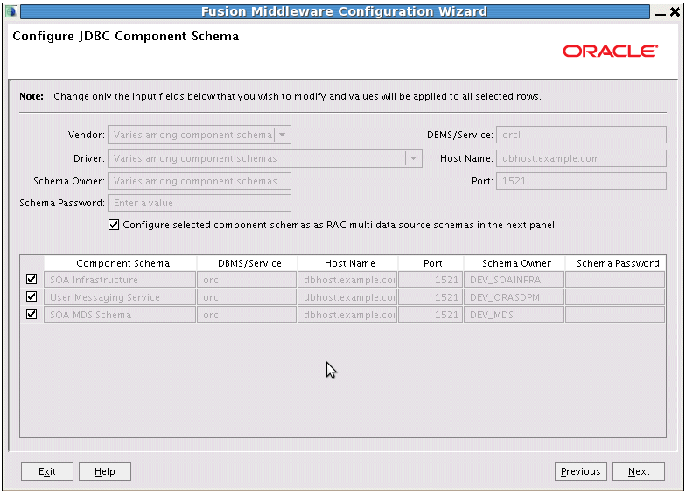Click the DEV_ORASDPM schema owner cell
The image size is (686, 494).
(x=514, y=297)
